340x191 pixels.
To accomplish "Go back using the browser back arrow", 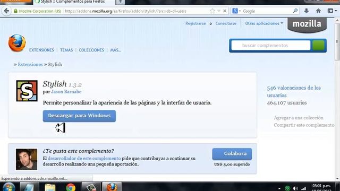I will pos(6,11).
